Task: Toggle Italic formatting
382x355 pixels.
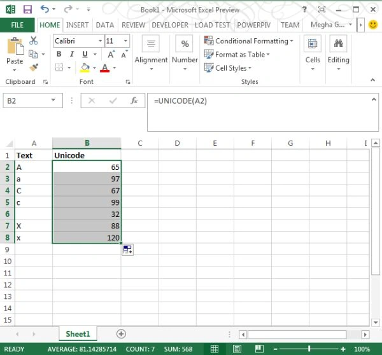Action: tap(72, 54)
